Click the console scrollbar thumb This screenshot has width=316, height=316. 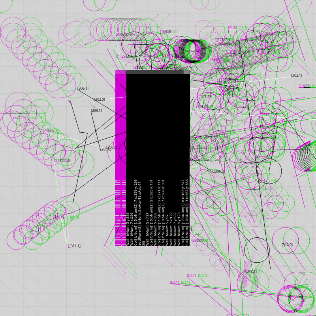point(186,72)
